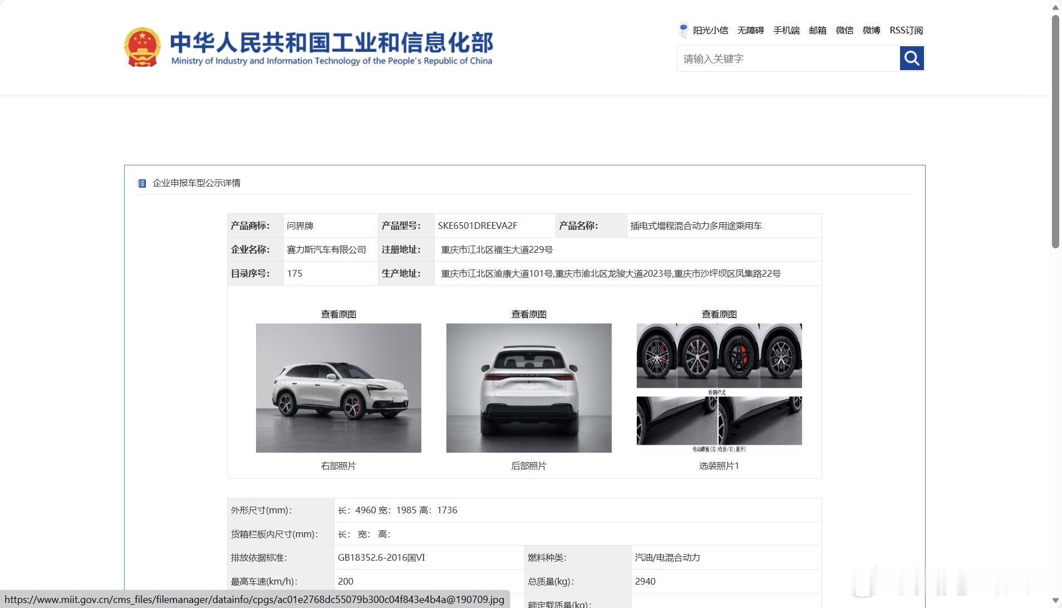Click the 右部照片 vehicle side thumbnail

pyautogui.click(x=338, y=388)
